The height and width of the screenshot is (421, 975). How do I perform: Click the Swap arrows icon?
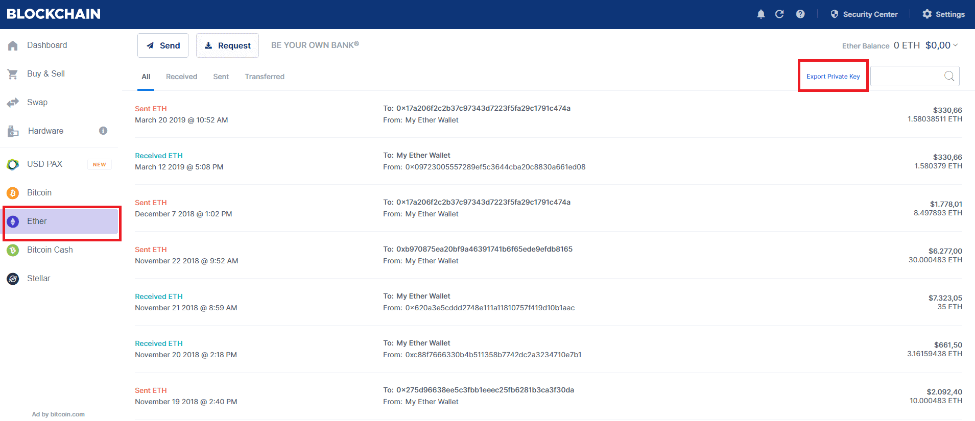[x=13, y=103]
